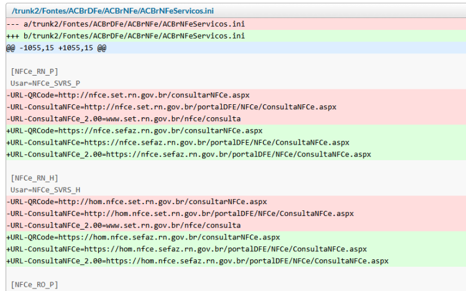Select the '--- a/trunk2' diff header line
This screenshot has height=291, width=466.
236,24
